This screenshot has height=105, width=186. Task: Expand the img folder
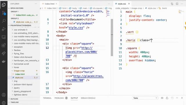(15, 81)
